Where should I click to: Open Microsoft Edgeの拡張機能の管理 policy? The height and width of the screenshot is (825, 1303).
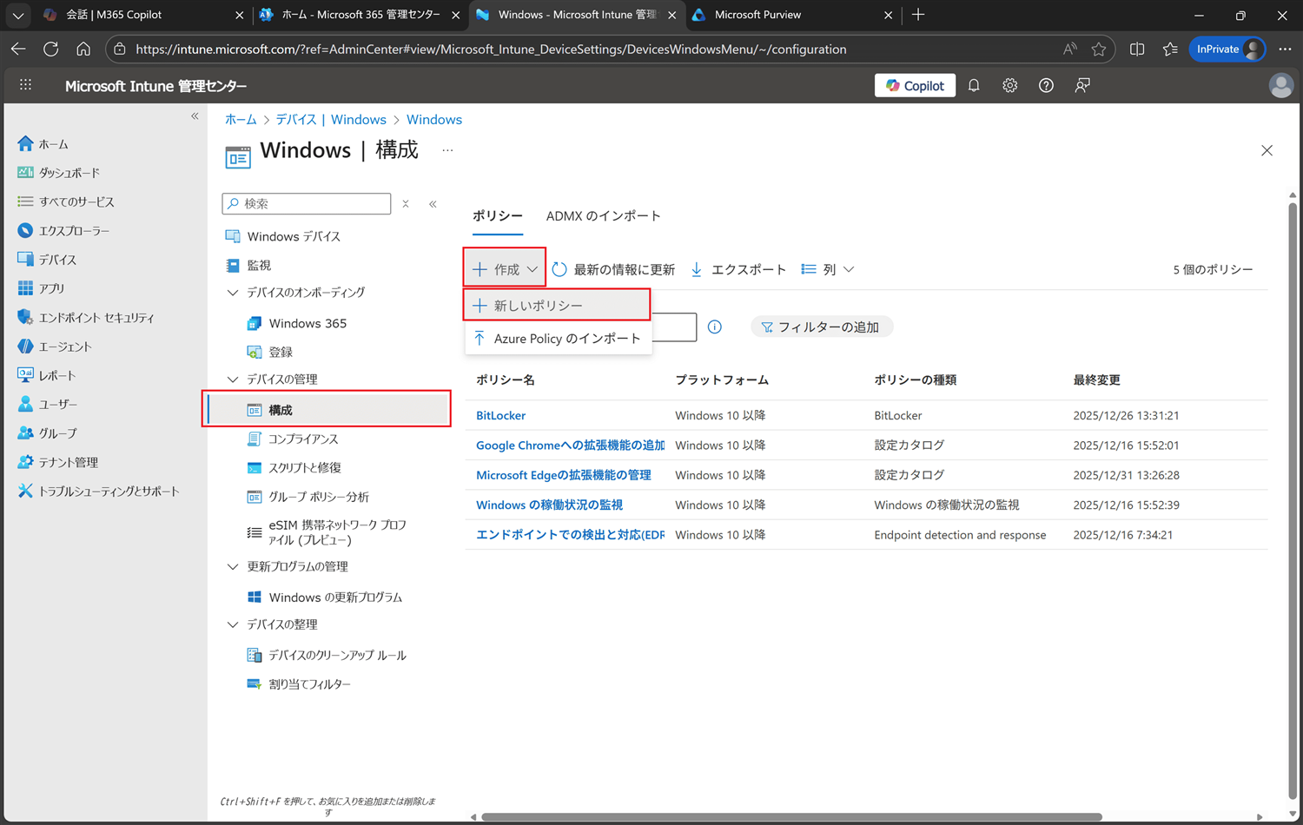point(563,475)
